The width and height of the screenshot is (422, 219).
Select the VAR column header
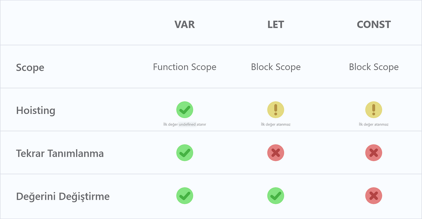tap(185, 25)
